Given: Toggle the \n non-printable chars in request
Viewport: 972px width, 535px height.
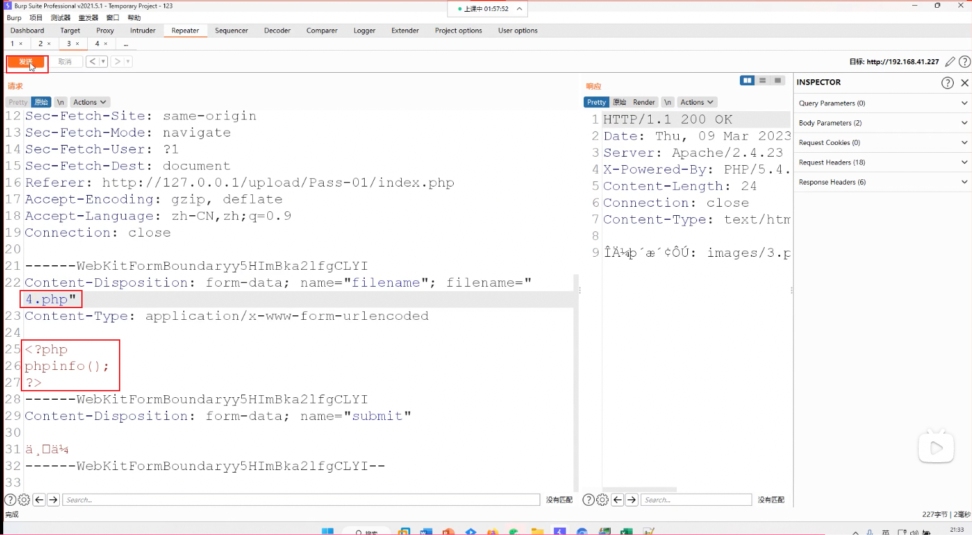Looking at the screenshot, I should coord(60,102).
